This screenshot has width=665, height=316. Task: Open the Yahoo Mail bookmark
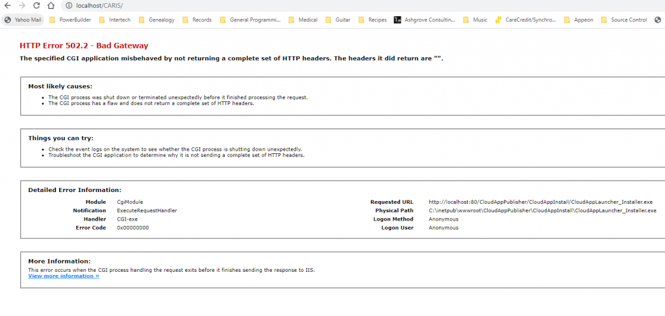pos(23,19)
